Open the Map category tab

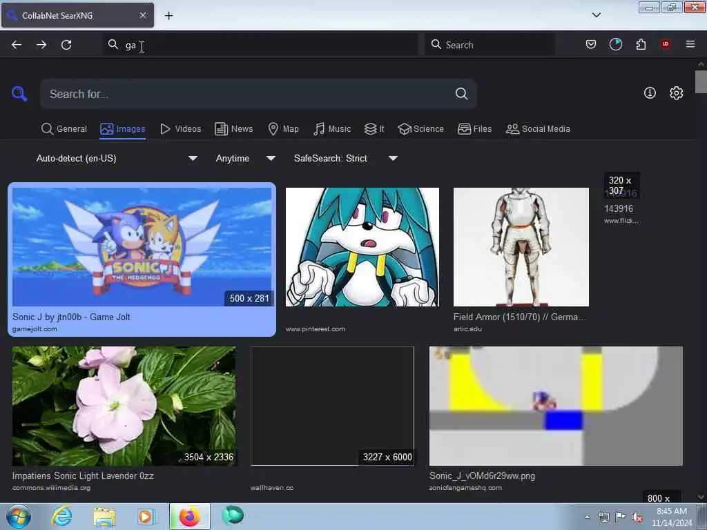click(283, 129)
